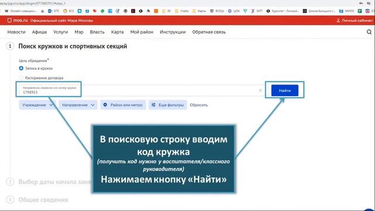Open the black terminal bookmark icon
The image size is (375, 211).
click(x=133, y=11)
